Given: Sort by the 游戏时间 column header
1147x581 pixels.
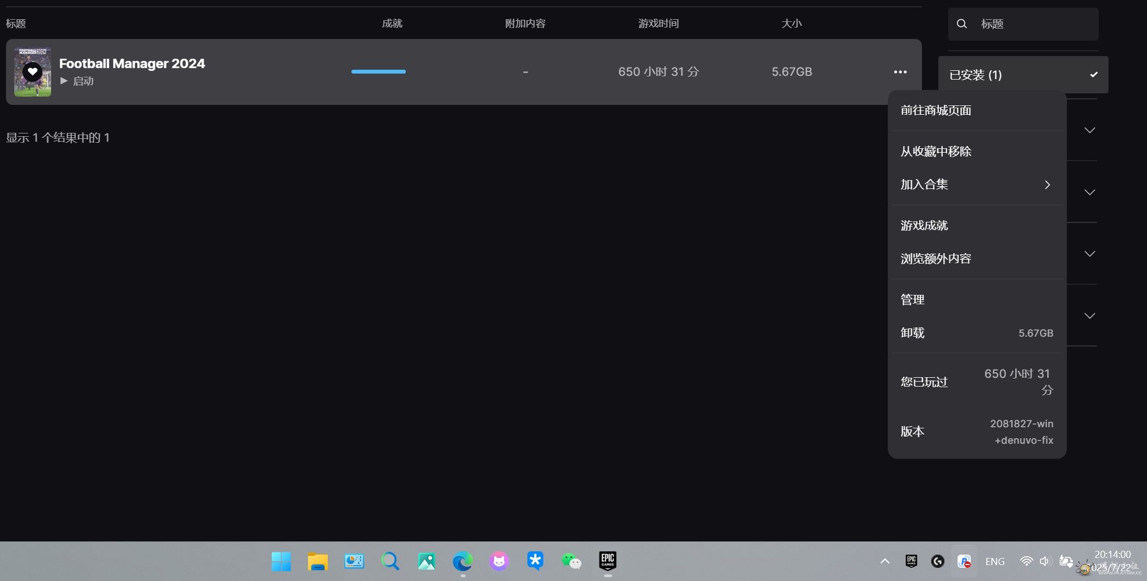Looking at the screenshot, I should [658, 24].
